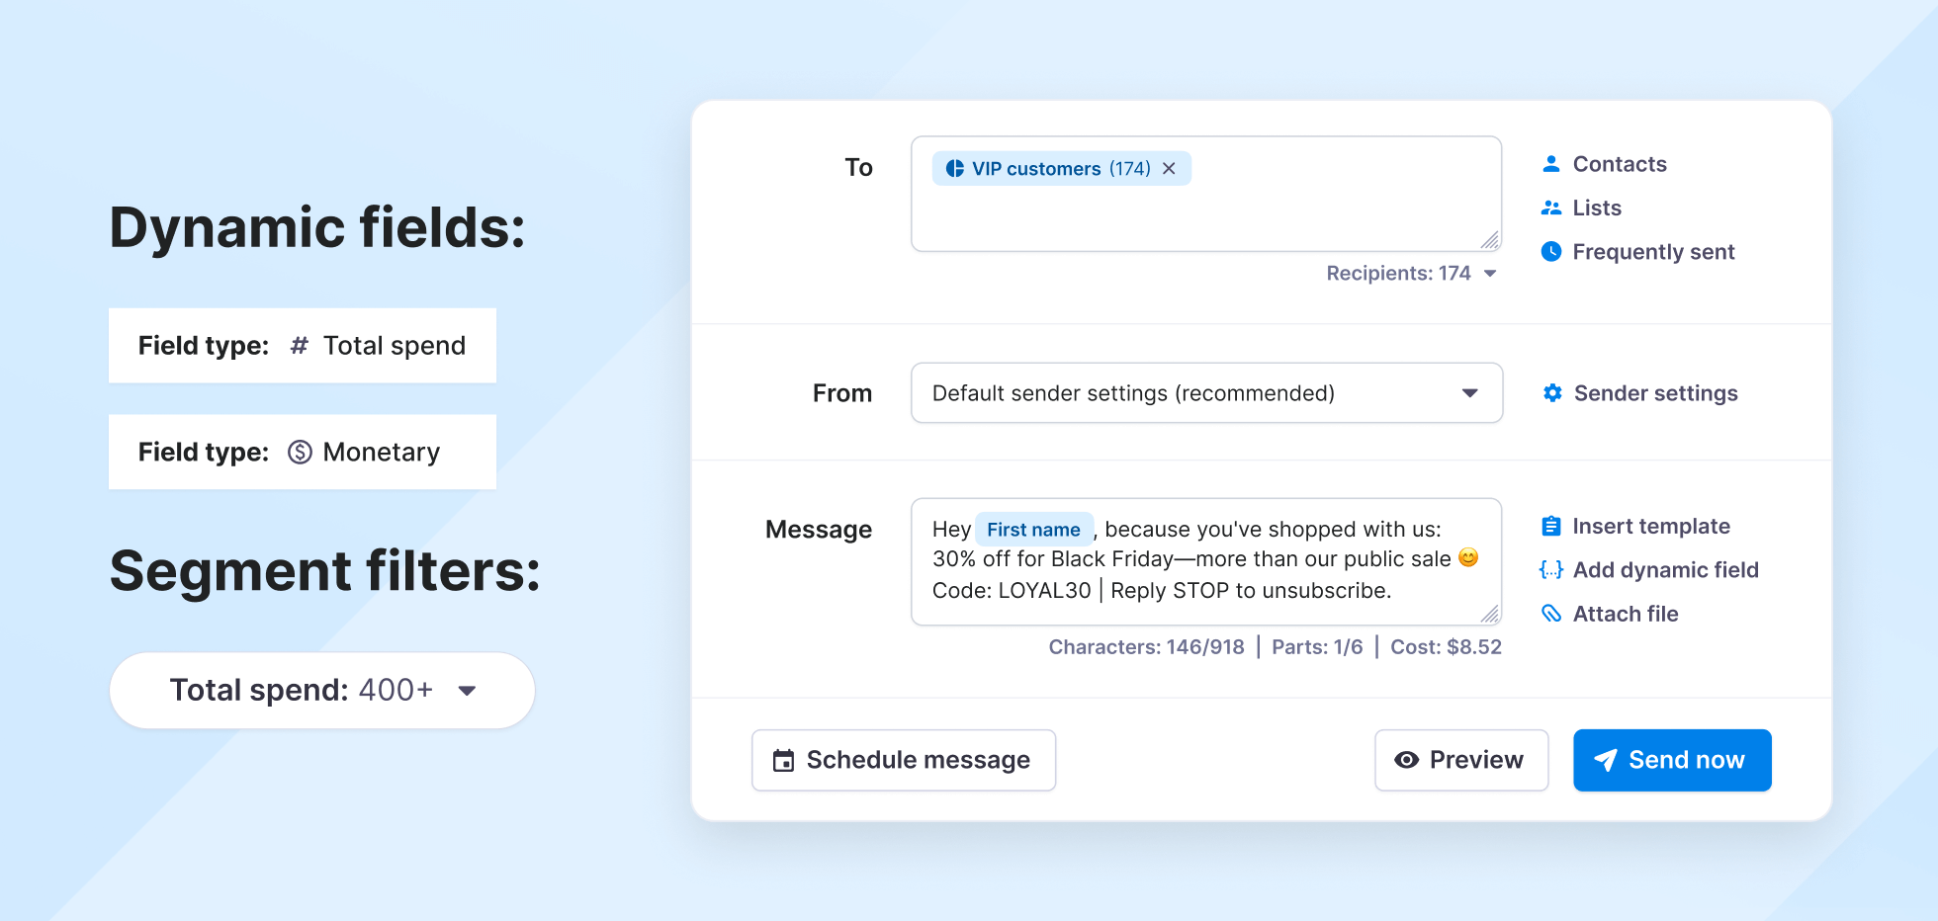
Task: Click the Sender settings gear icon
Action: [1552, 393]
